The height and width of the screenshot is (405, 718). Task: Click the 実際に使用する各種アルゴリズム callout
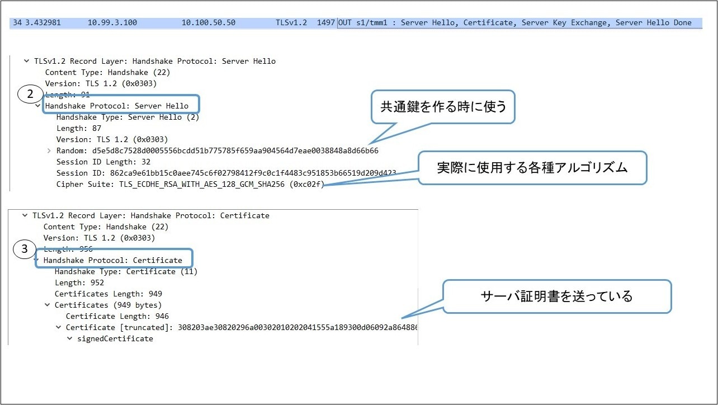[532, 167]
